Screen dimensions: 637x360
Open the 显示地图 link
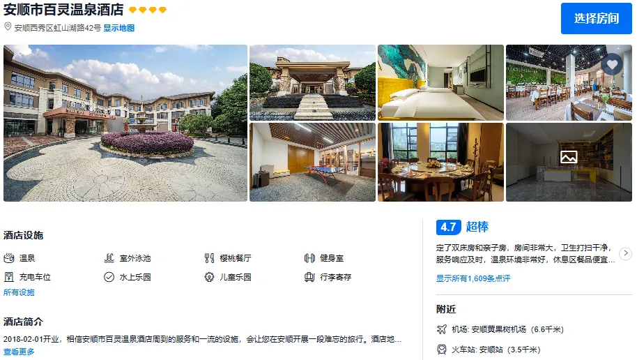coord(118,28)
